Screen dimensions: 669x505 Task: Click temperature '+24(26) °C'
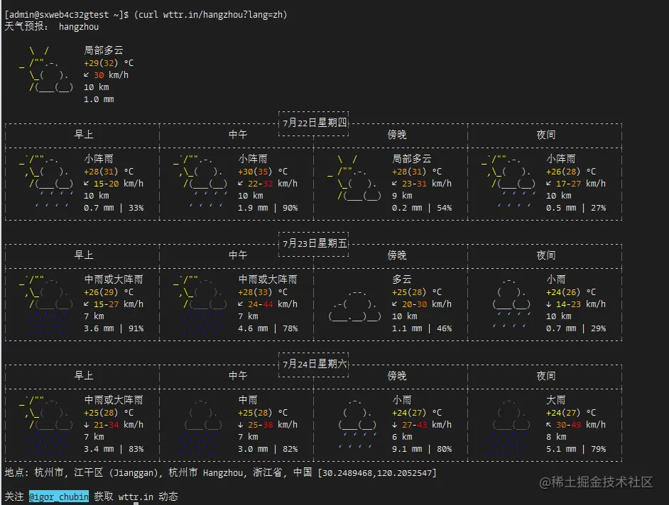(x=571, y=292)
